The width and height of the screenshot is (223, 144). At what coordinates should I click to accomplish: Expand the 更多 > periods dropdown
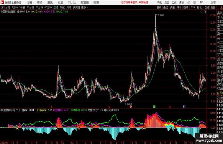(x=84, y=7)
